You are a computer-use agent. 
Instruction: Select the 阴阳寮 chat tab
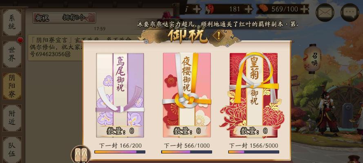tap(12, 86)
